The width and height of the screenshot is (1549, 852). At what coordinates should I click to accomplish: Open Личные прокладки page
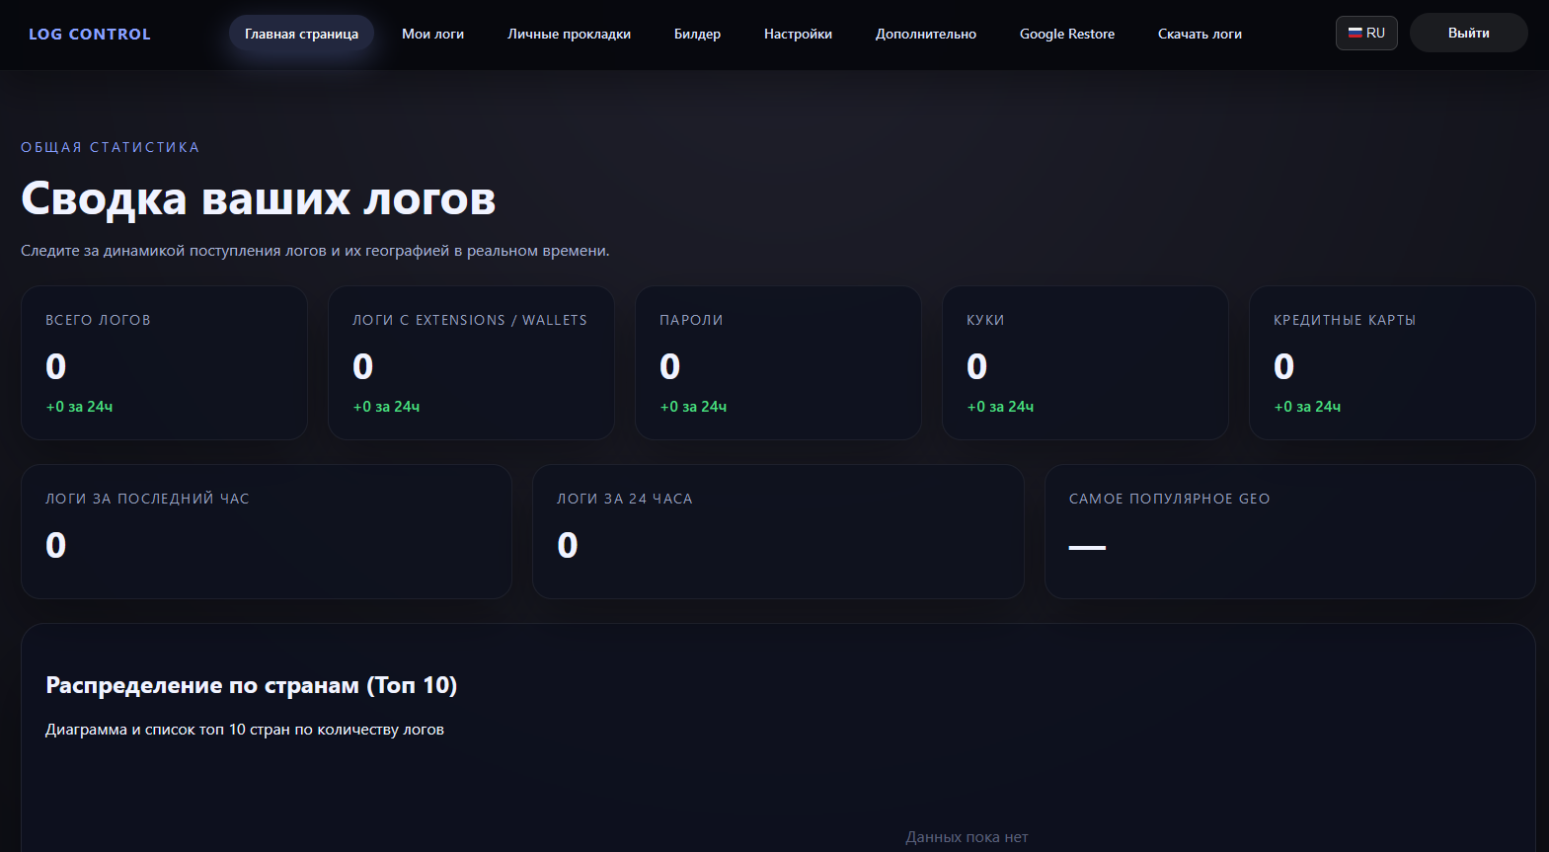(x=569, y=34)
